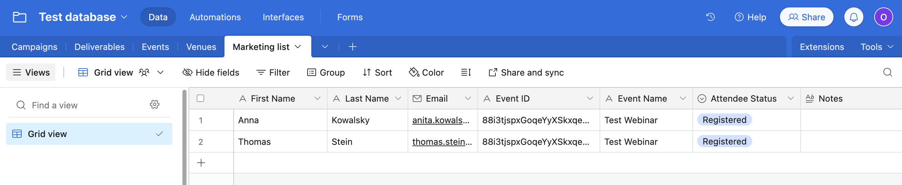Viewport: 902px width, 185px height.
Task: Select the cell containing Thomas
Action: (280, 142)
